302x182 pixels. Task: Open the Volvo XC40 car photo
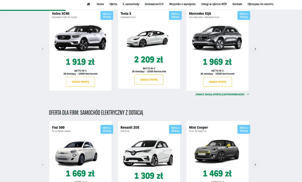80,38
